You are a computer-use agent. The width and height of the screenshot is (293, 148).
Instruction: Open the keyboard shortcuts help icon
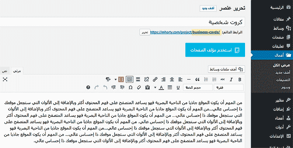coord(88,88)
